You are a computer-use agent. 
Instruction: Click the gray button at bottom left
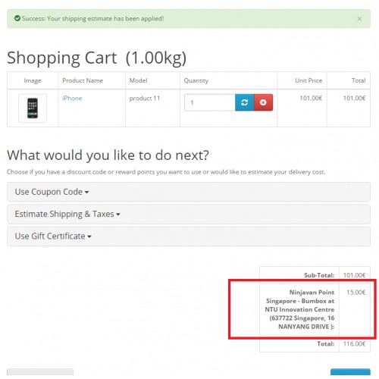(x=40, y=372)
